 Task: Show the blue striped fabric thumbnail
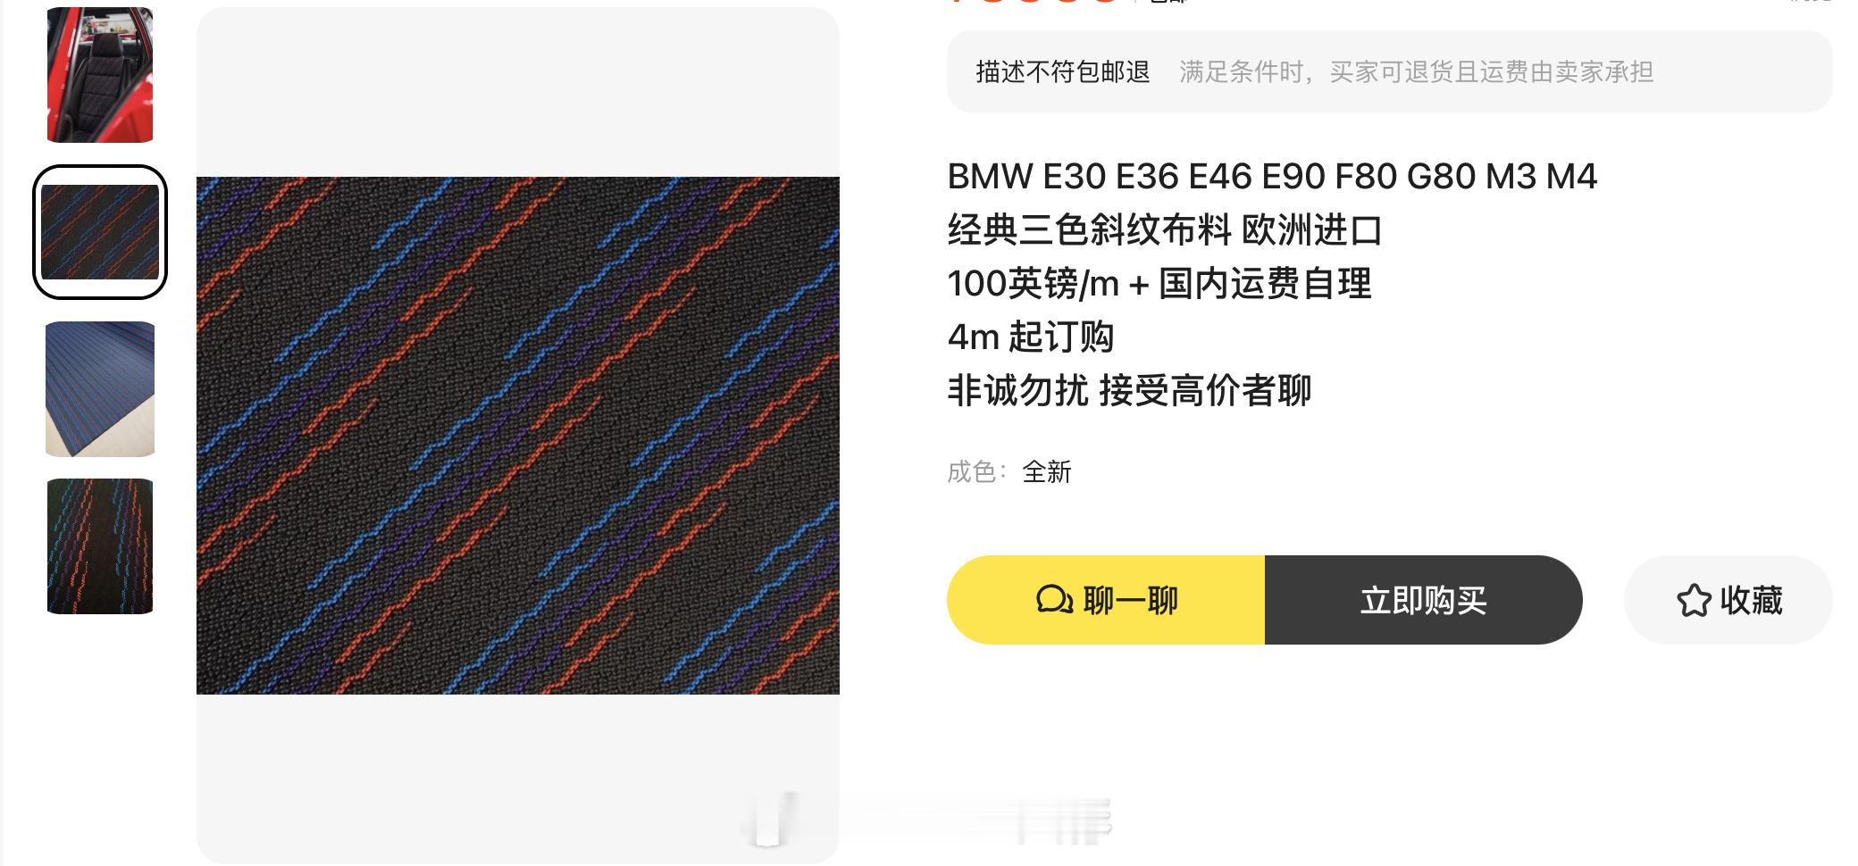pos(100,389)
